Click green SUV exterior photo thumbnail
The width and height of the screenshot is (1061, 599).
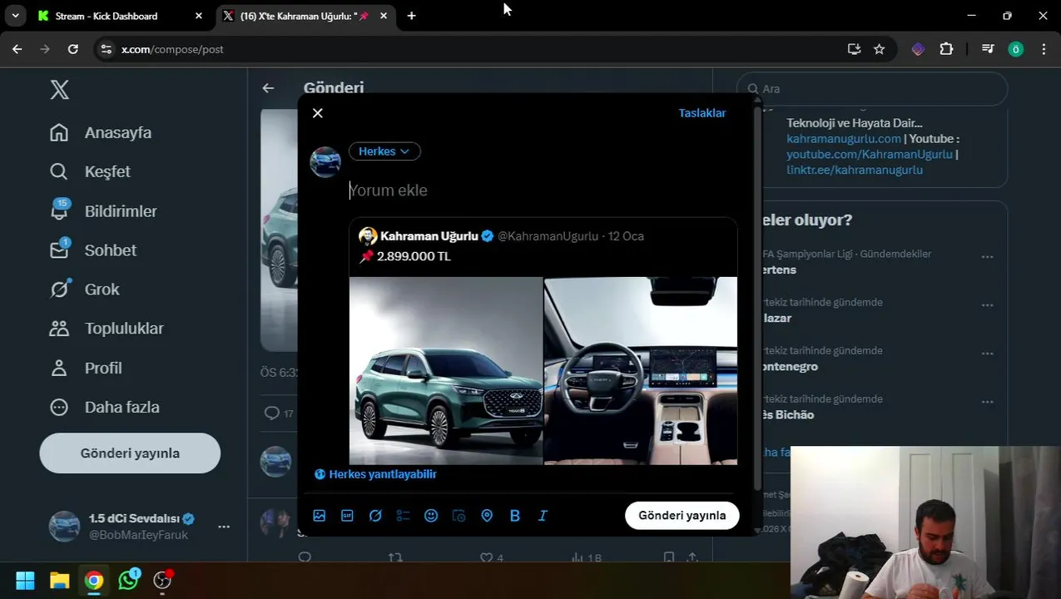click(446, 370)
